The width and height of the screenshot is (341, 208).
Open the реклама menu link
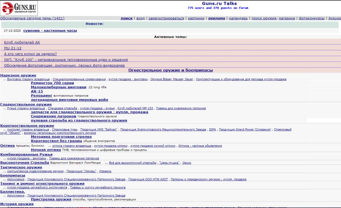[x=217, y=18]
